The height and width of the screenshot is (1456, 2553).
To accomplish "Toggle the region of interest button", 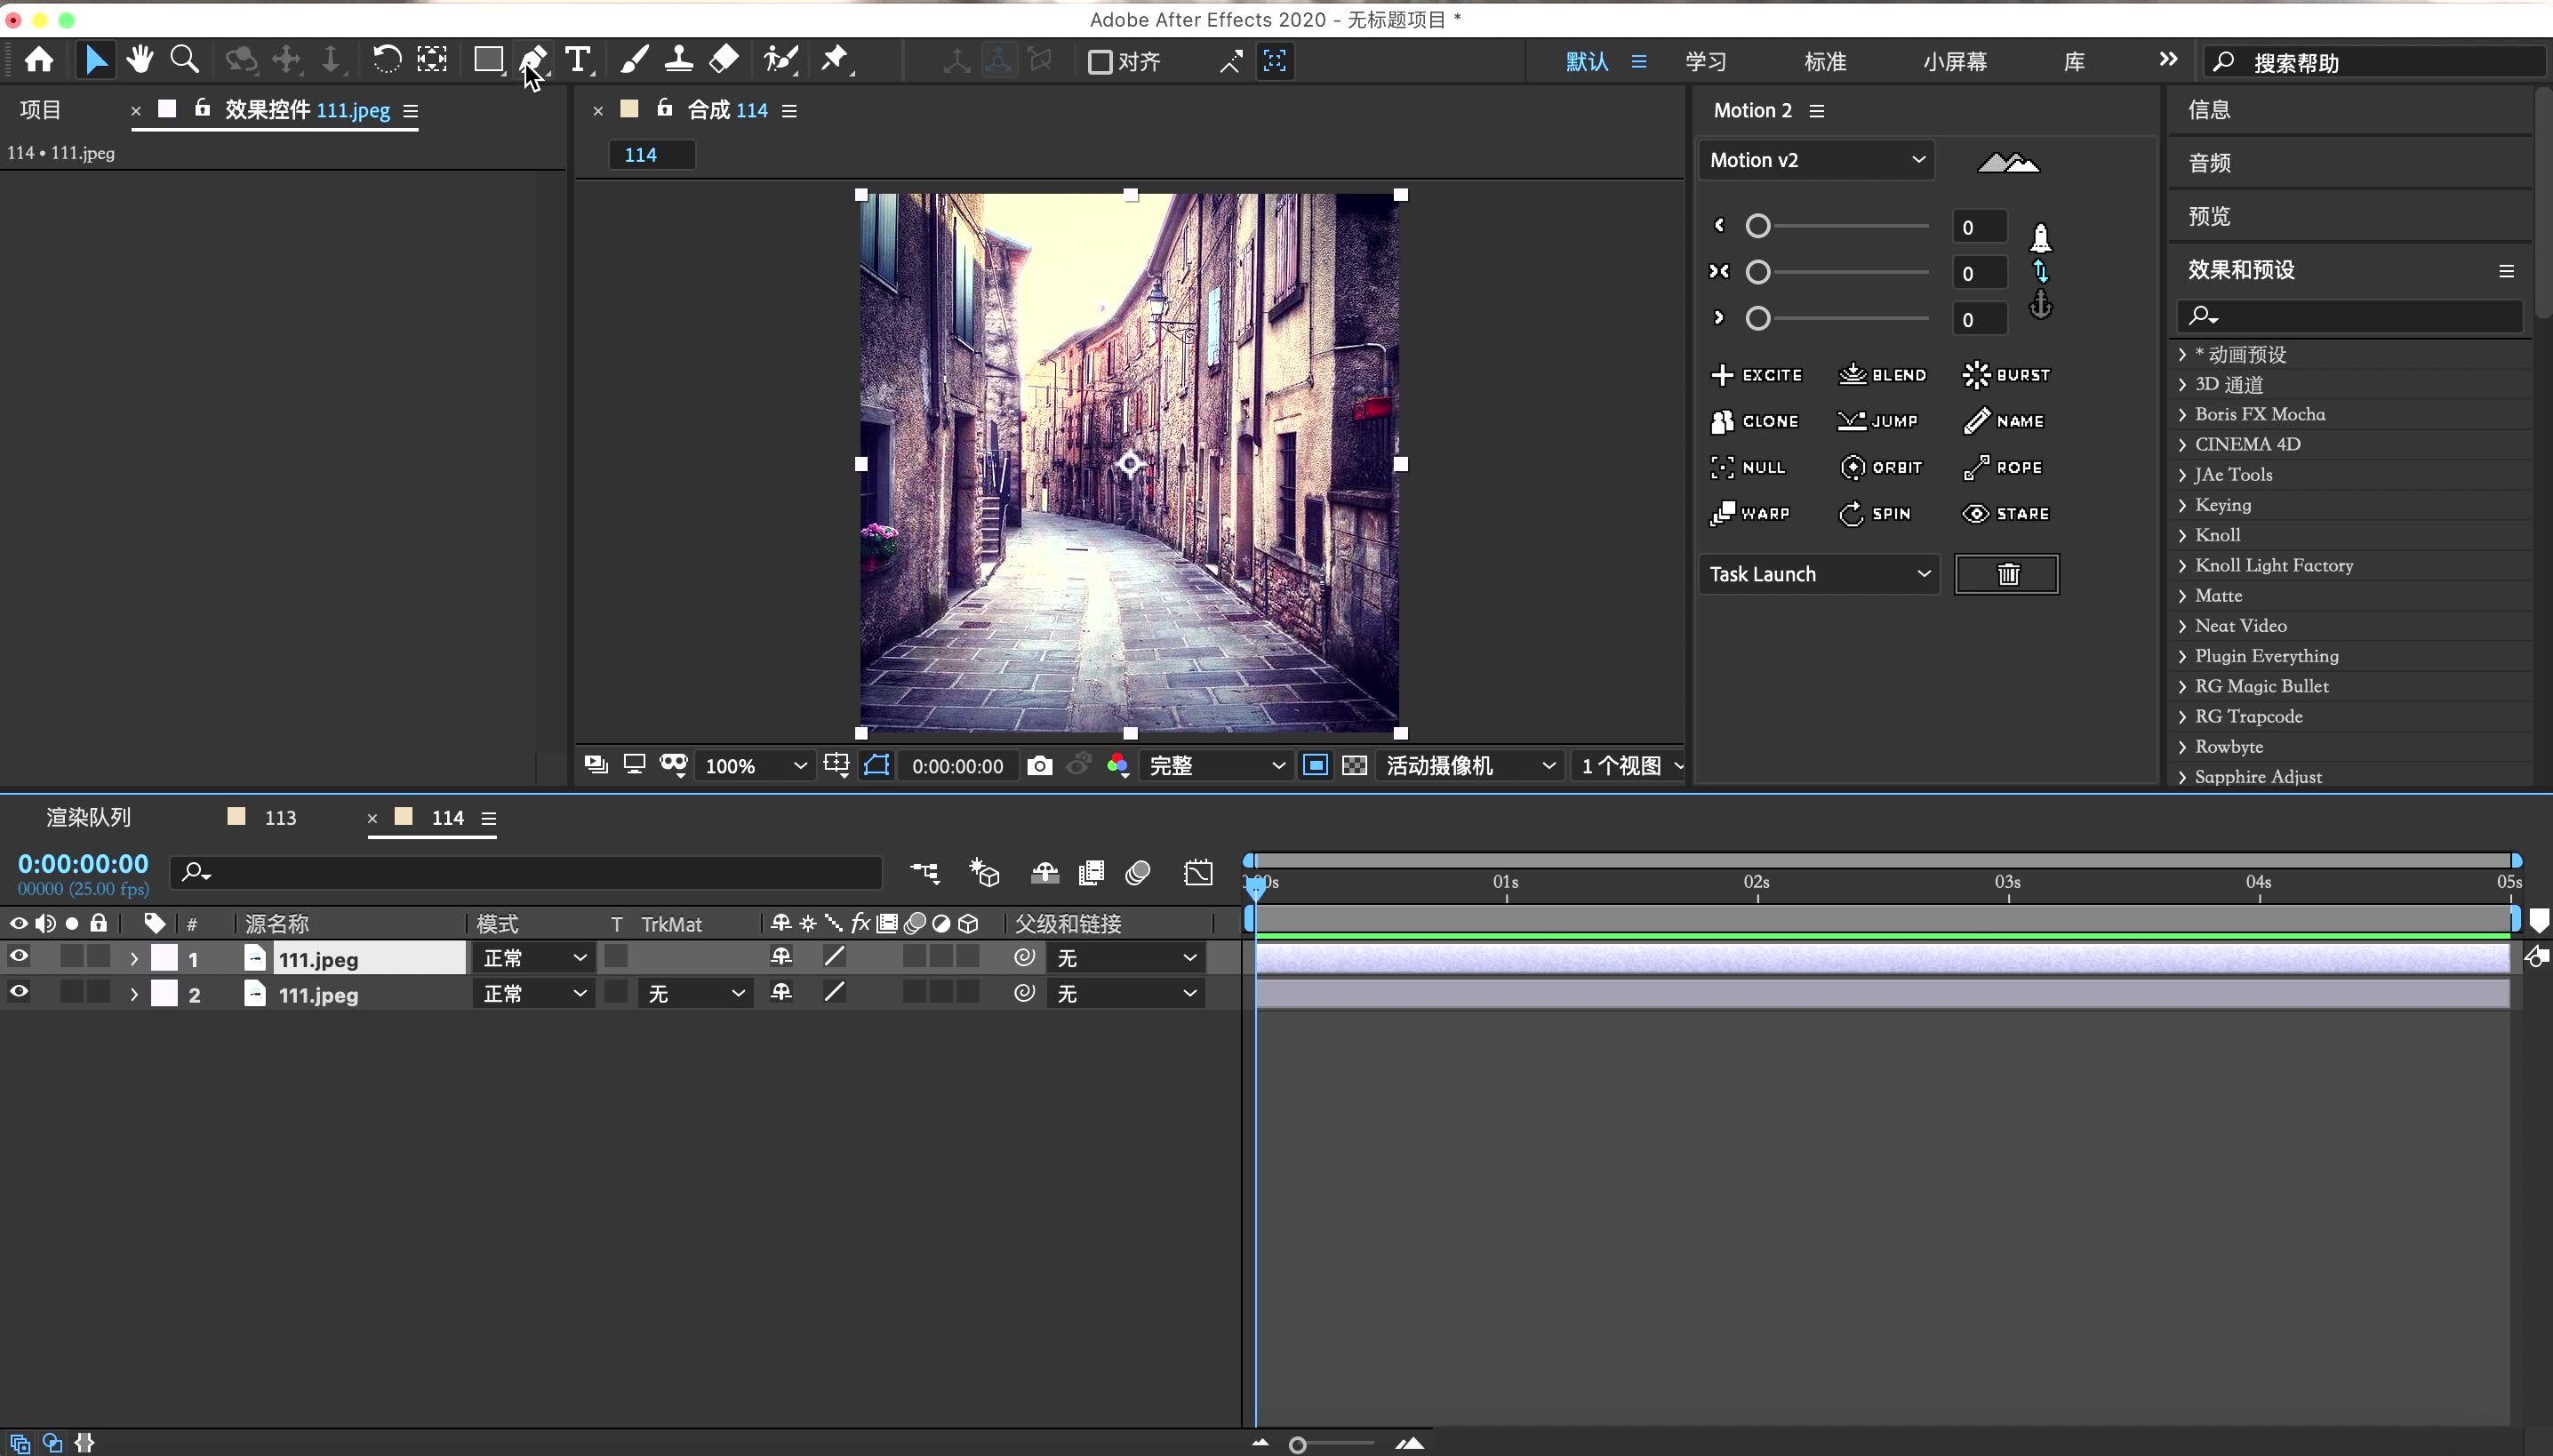I will pyautogui.click(x=1315, y=766).
